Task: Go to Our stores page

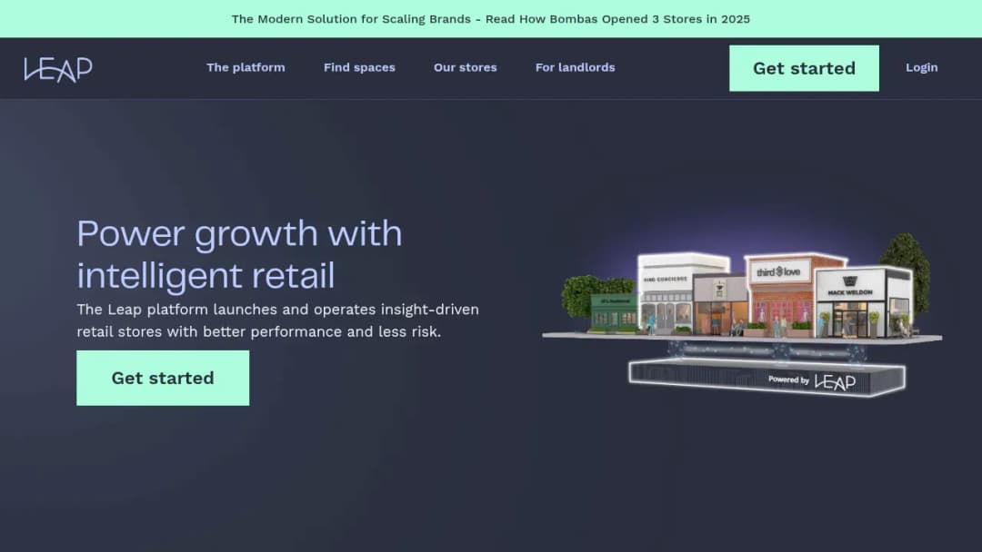Action: [466, 67]
